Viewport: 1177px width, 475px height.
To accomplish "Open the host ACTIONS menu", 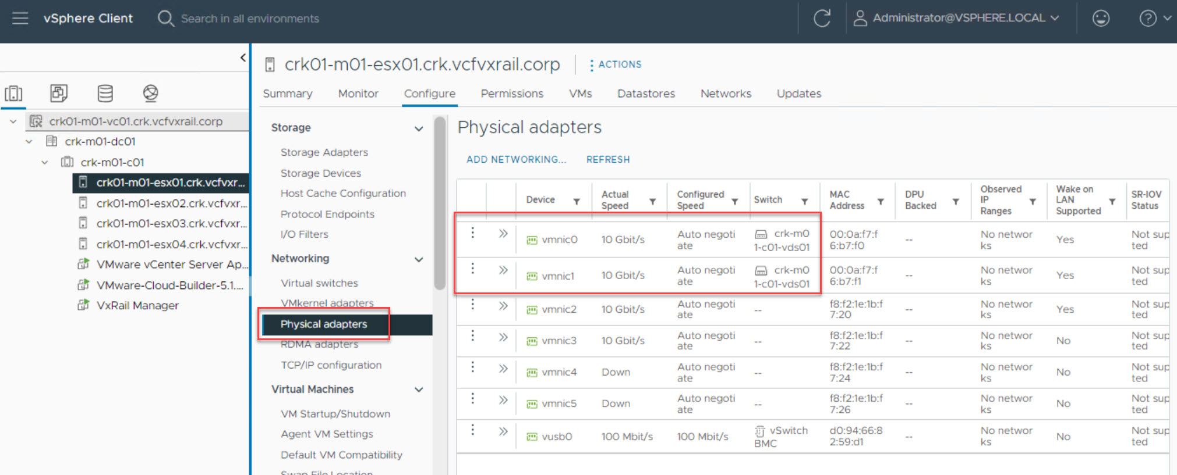I will pos(615,65).
